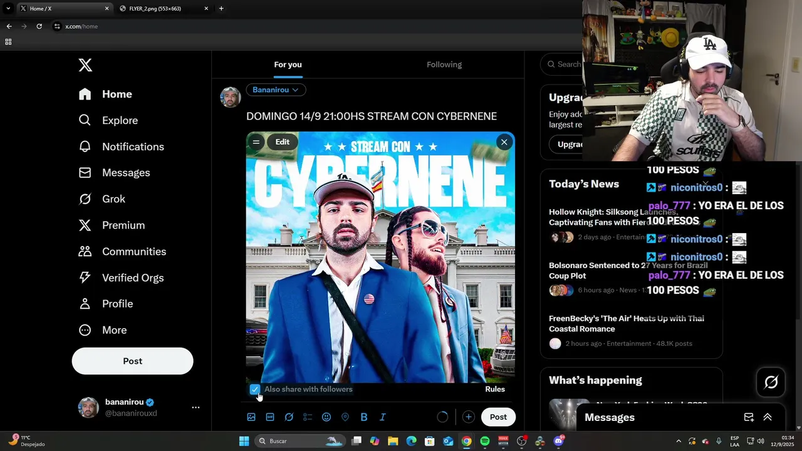This screenshot has height=451, width=802.
Task: Open Notifications in the left sidebar
Action: click(x=121, y=147)
